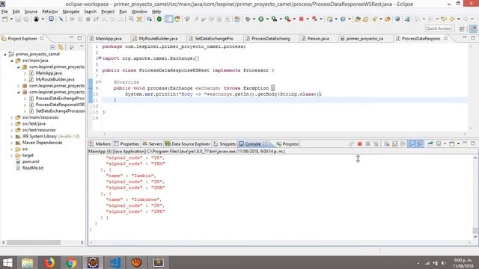Click the New file toolbar icon
This screenshot has height=269, width=479.
point(5,19)
